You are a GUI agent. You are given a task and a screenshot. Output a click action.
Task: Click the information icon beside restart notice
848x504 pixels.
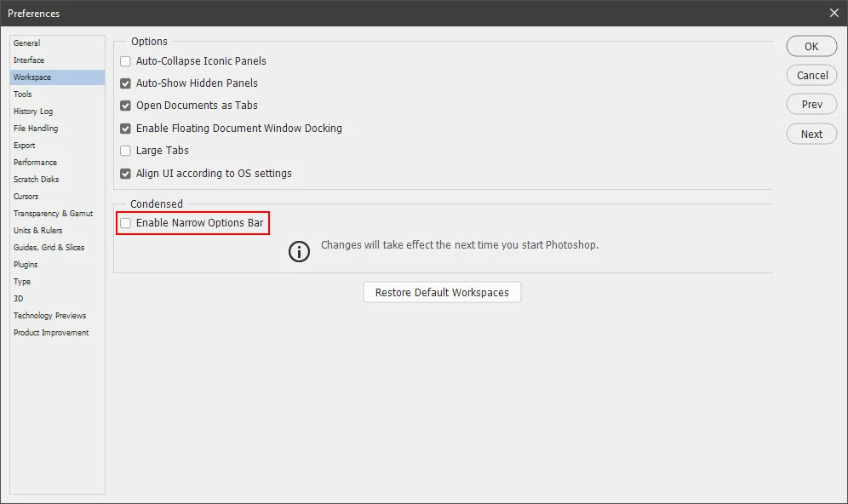(299, 251)
